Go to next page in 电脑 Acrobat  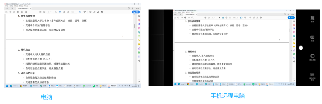pos(44,12)
